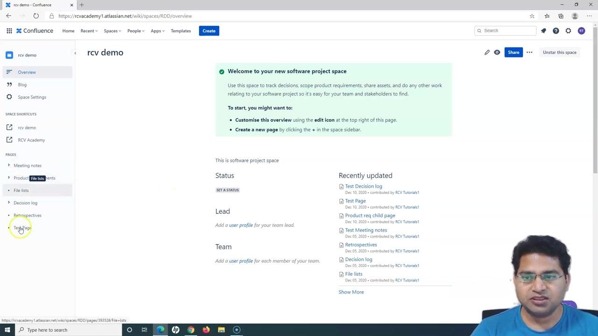Screen dimensions: 598x336
Task: Open the app switcher grid icon
Action: (9, 31)
